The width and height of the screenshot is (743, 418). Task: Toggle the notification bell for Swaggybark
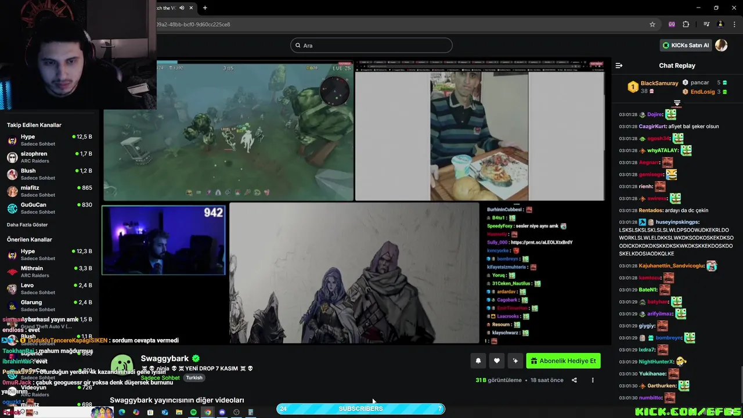[x=478, y=361]
